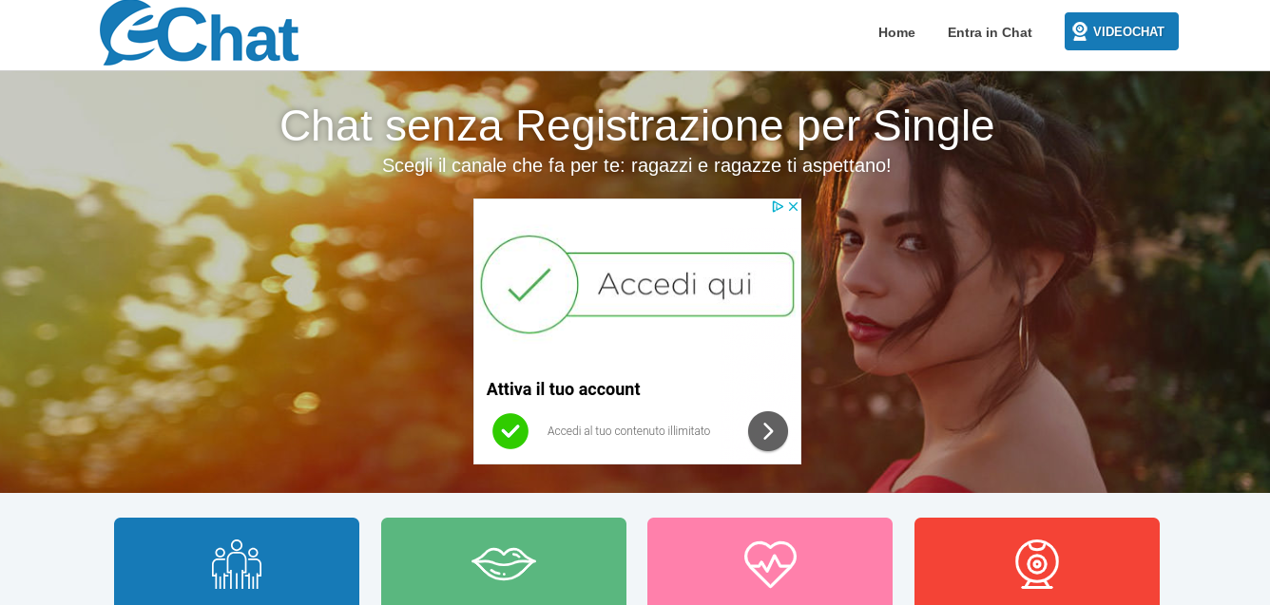Open Entra in Chat menu item
This screenshot has height=605, width=1270.
point(990,32)
